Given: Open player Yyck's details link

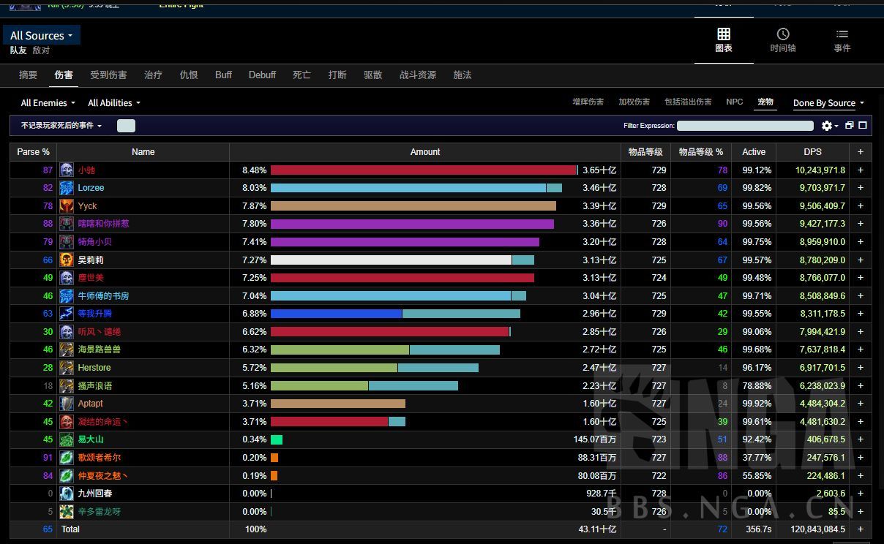Looking at the screenshot, I should pos(87,206).
